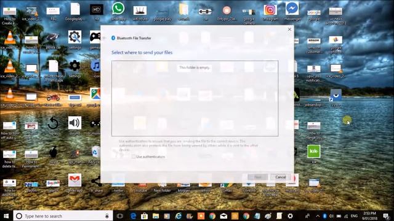Click the microphone icon in the search box

[107, 216]
